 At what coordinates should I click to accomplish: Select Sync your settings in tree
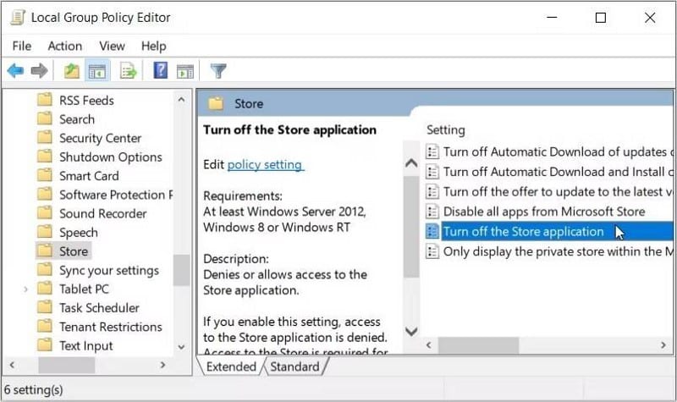click(109, 270)
